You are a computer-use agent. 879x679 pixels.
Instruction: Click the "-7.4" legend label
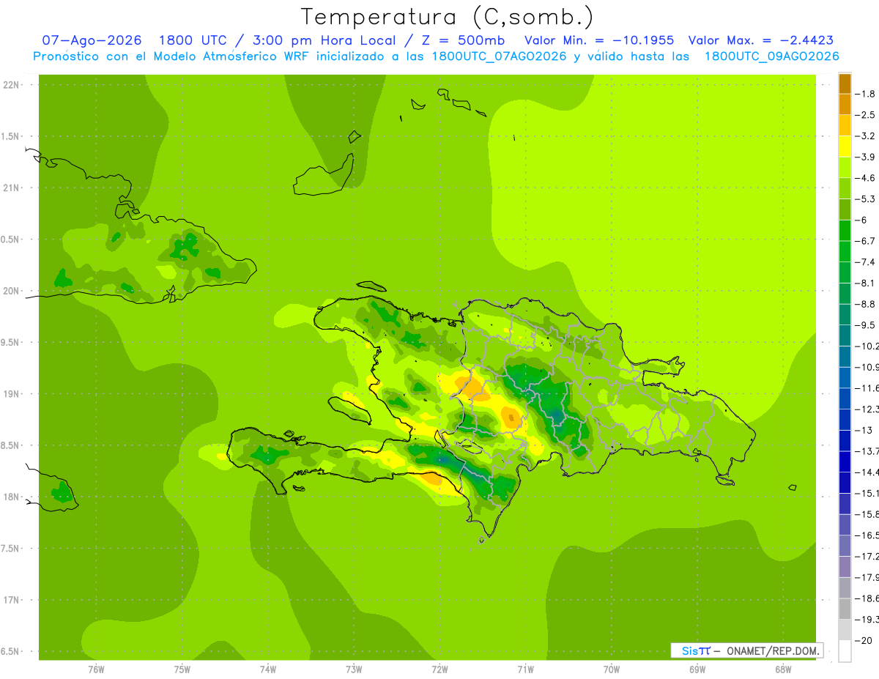coord(867,262)
